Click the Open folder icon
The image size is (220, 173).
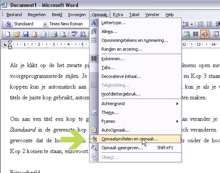(x=17, y=34)
